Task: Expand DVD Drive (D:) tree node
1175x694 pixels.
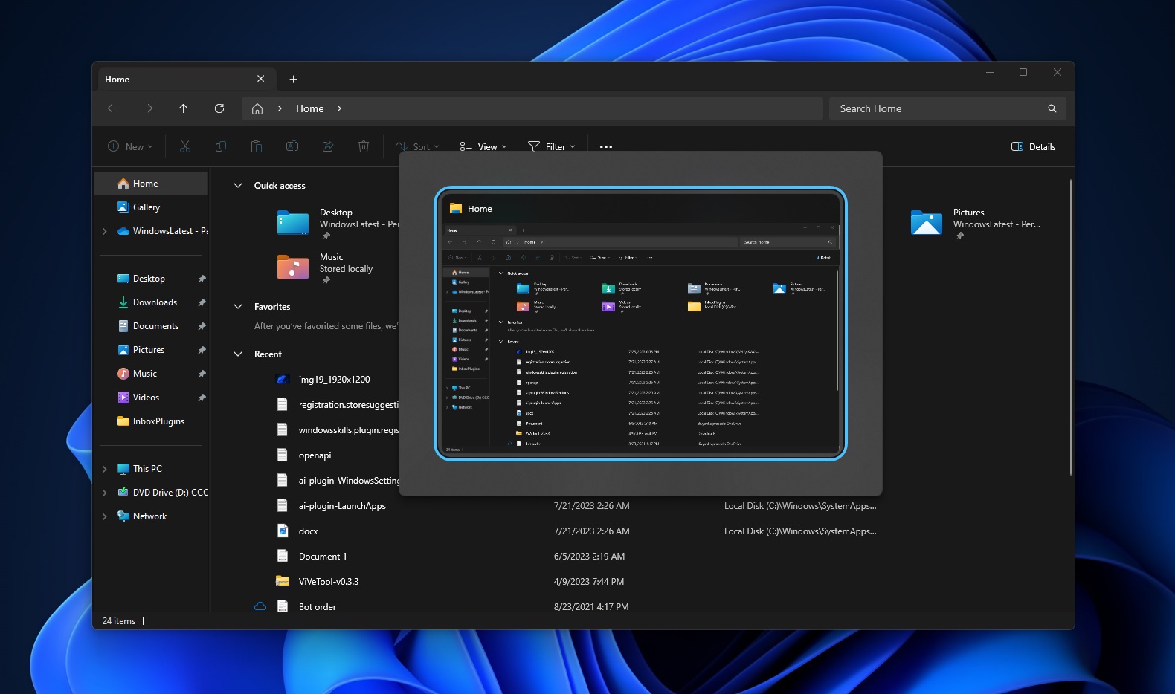Action: click(x=104, y=493)
